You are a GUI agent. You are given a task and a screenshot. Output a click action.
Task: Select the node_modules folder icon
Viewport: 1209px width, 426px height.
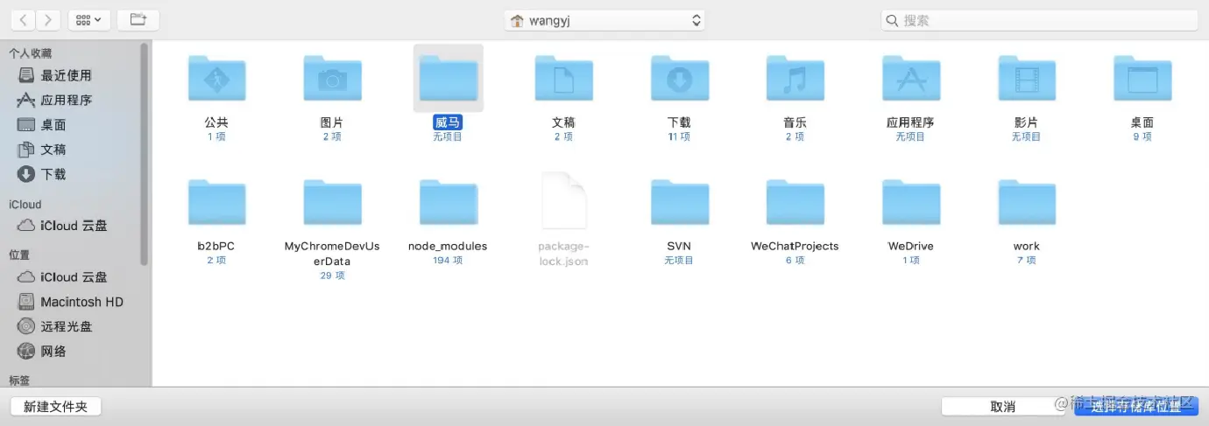448,202
